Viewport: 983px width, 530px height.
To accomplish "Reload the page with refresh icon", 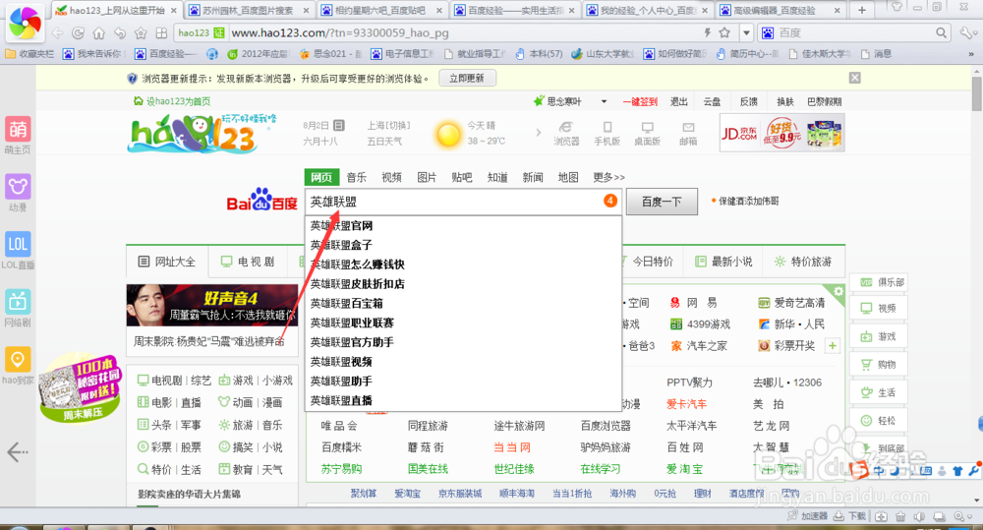I will pyautogui.click(x=79, y=32).
